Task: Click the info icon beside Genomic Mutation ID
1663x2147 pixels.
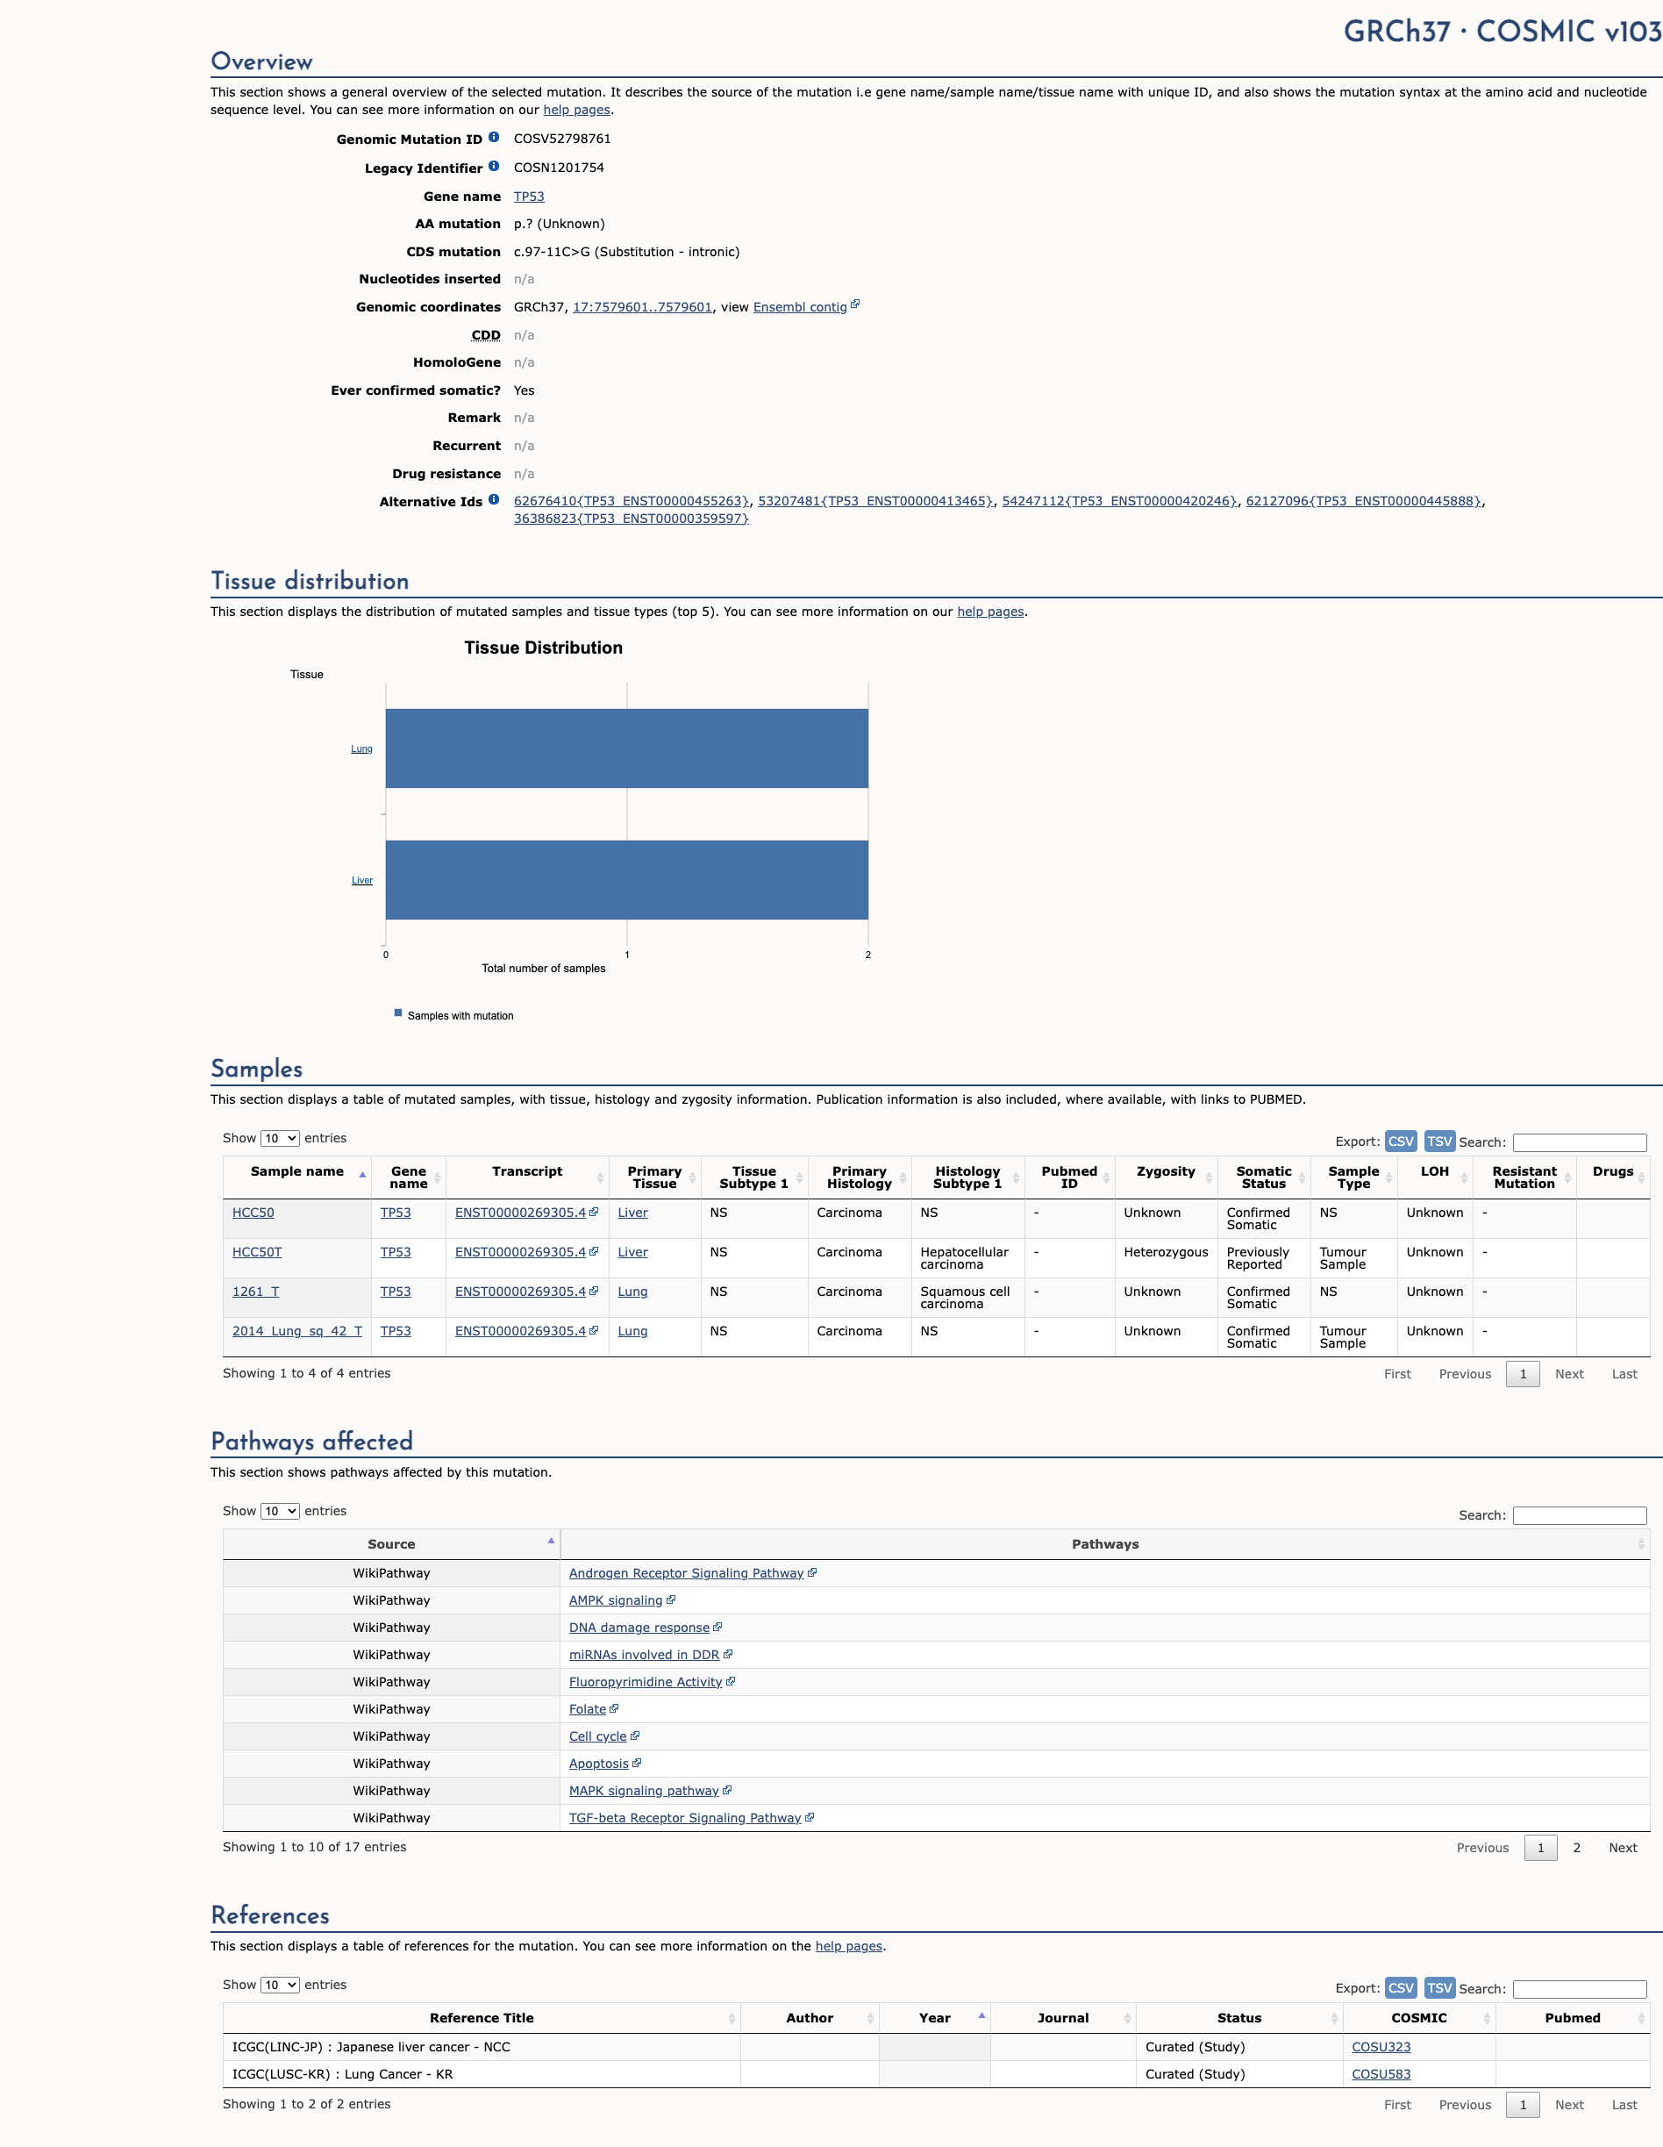Action: point(494,138)
